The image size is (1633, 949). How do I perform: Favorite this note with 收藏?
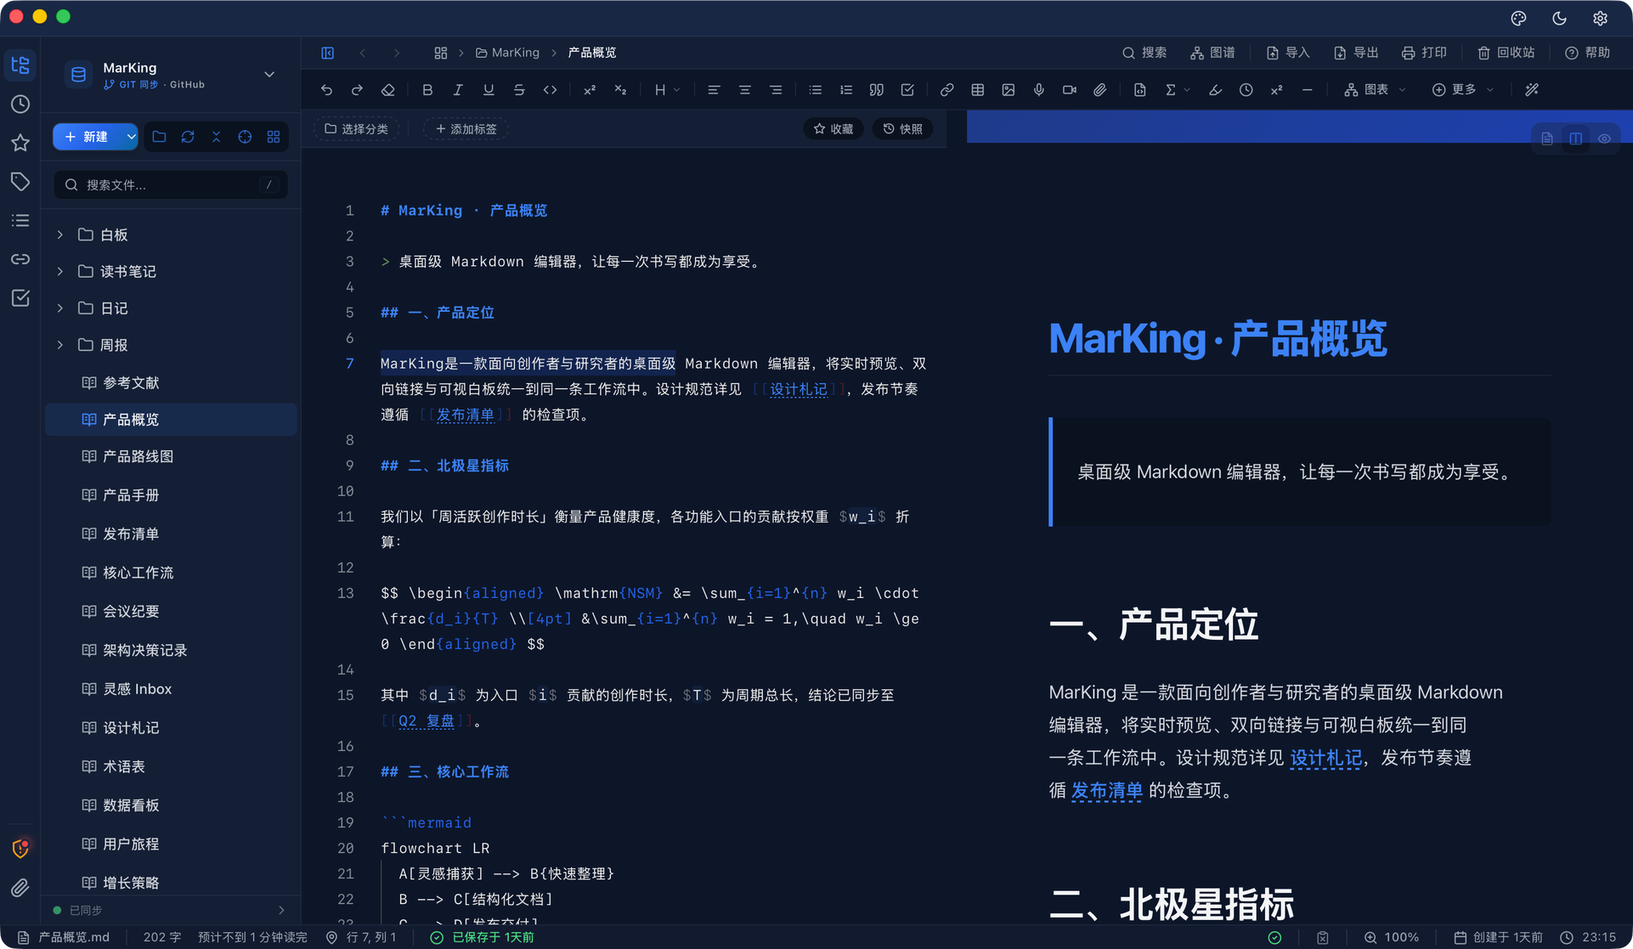point(833,129)
